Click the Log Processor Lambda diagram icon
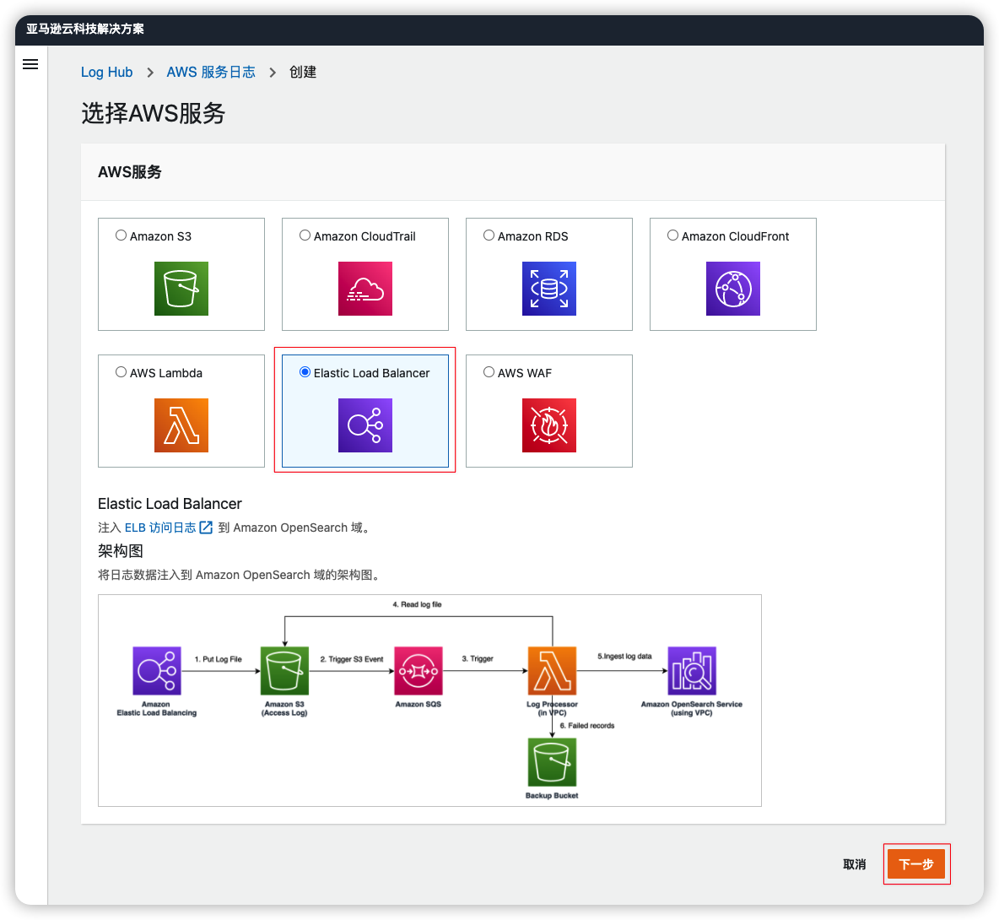Viewport: 999px width, 920px height. click(x=553, y=671)
